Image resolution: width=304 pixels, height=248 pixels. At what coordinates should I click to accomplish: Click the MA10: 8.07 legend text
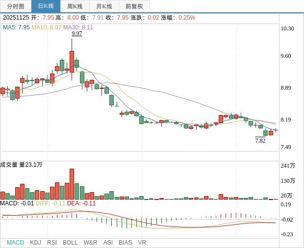click(x=47, y=27)
